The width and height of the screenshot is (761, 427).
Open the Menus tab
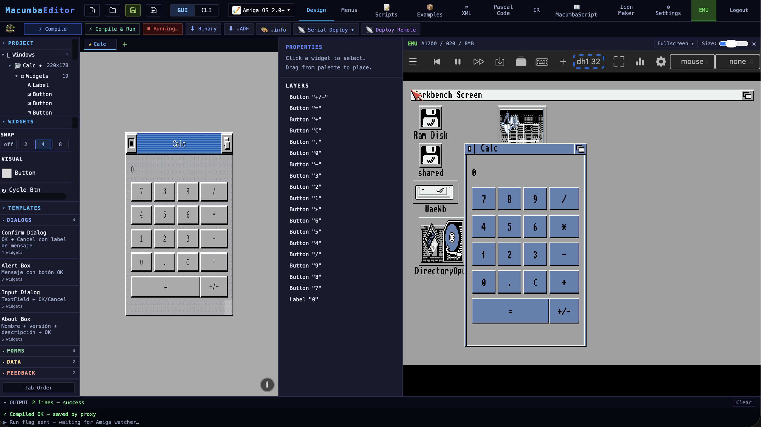point(349,10)
